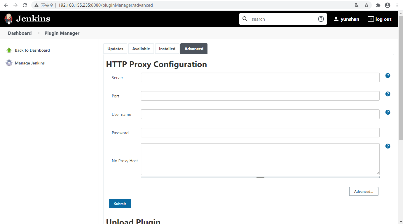The width and height of the screenshot is (403, 224).
Task: Click the Jenkins search box
Action: point(283,19)
